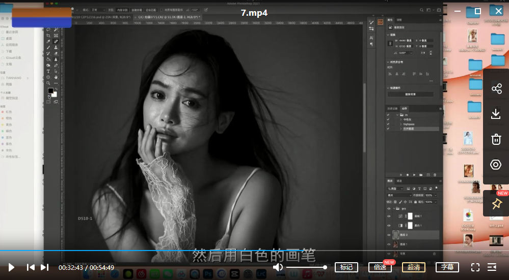Enter fullscreen mode in the player

475,267
